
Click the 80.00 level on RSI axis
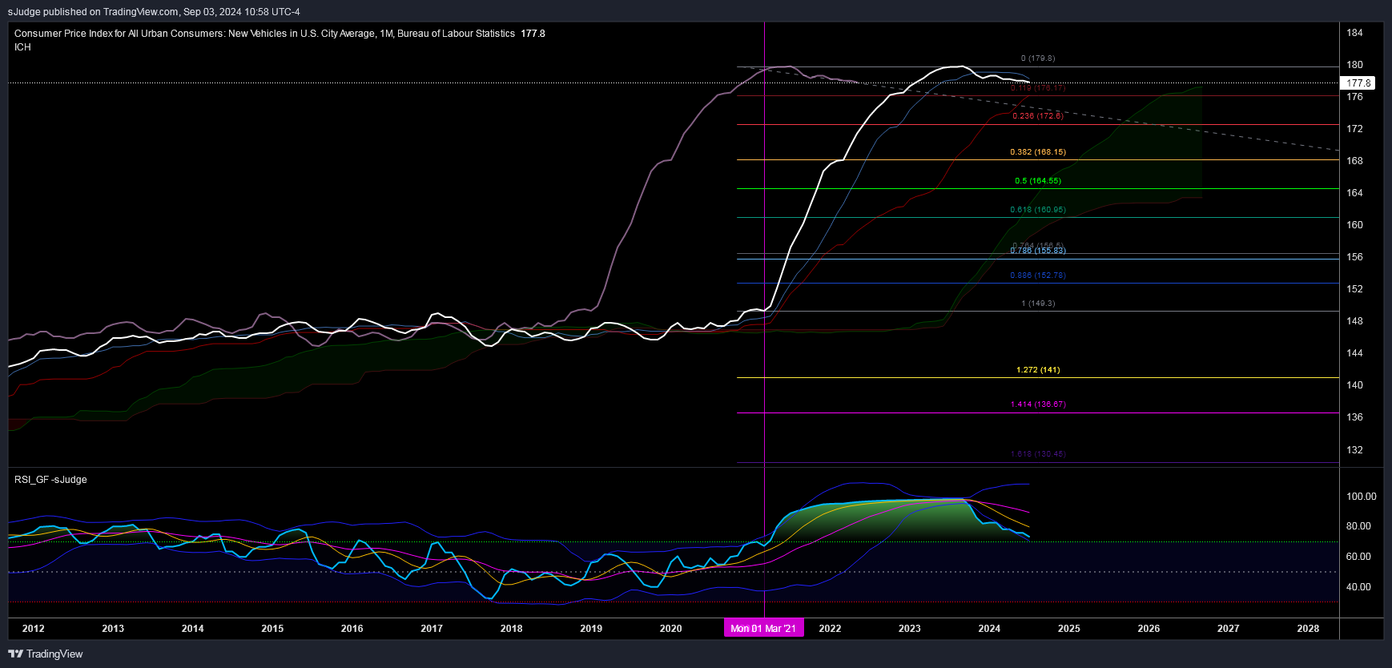click(x=1358, y=526)
